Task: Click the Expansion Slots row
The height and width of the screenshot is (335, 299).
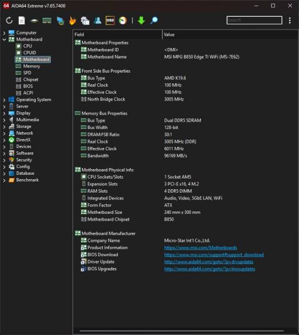Action: pyautogui.click(x=185, y=184)
